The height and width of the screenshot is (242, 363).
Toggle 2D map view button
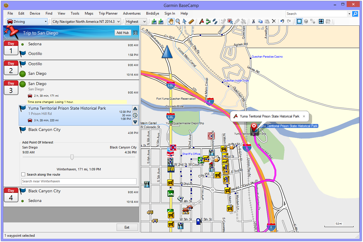[x=299, y=21]
